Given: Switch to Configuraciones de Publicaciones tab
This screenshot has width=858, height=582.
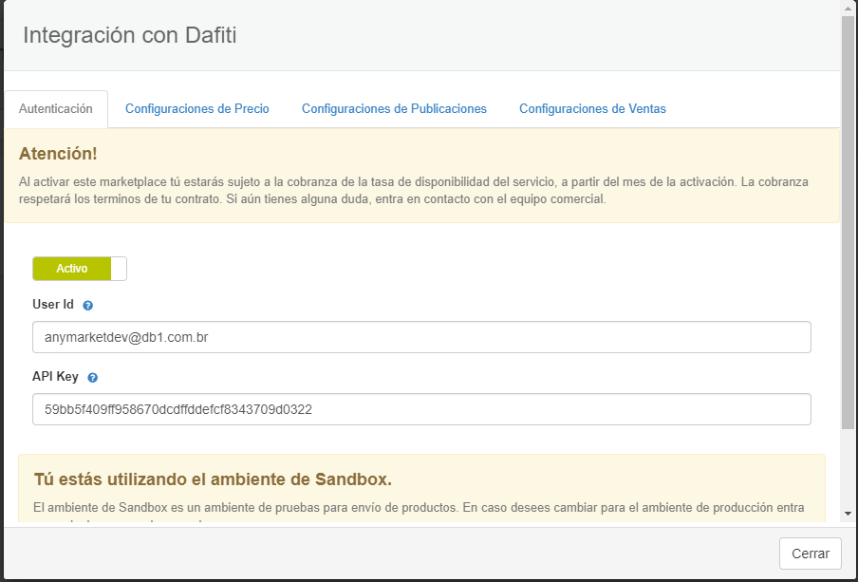Looking at the screenshot, I should point(394,108).
